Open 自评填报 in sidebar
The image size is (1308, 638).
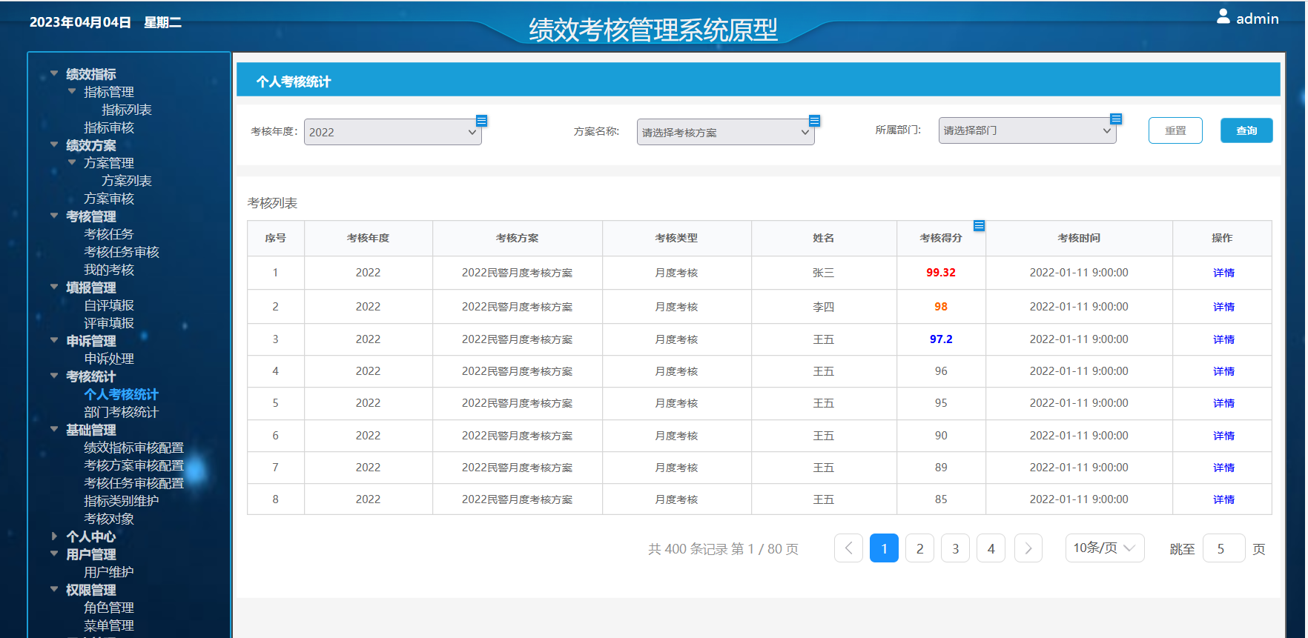coord(109,305)
